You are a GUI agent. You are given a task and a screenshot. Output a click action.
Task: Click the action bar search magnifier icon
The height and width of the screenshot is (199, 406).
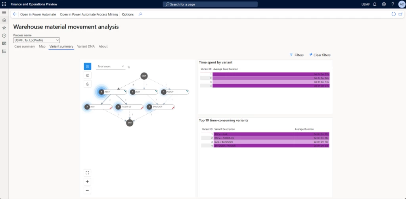140,14
